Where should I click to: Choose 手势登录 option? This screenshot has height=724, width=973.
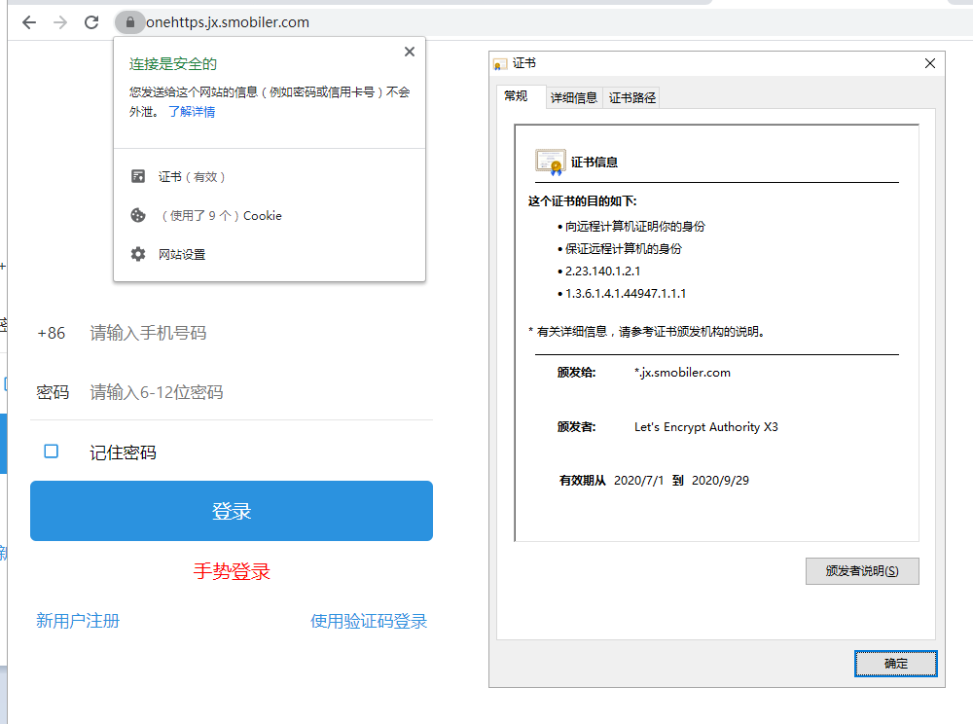coord(232,571)
